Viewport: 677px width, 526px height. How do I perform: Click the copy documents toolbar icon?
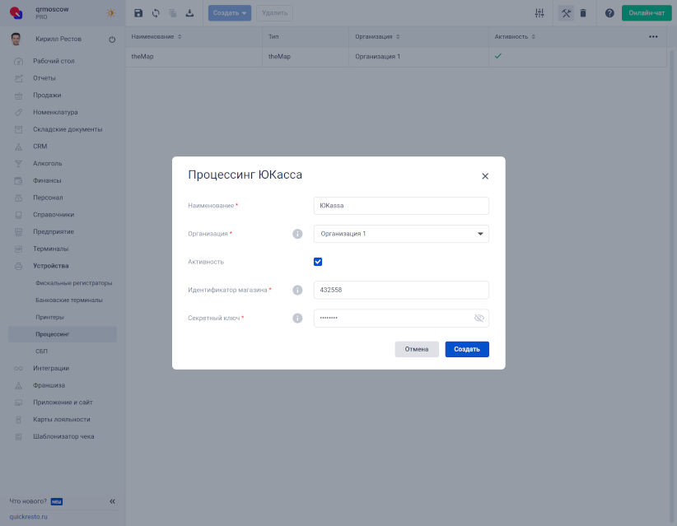click(x=173, y=13)
